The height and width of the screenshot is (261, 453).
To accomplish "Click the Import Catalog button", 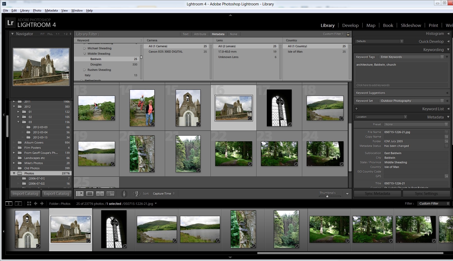I will pos(25,194).
